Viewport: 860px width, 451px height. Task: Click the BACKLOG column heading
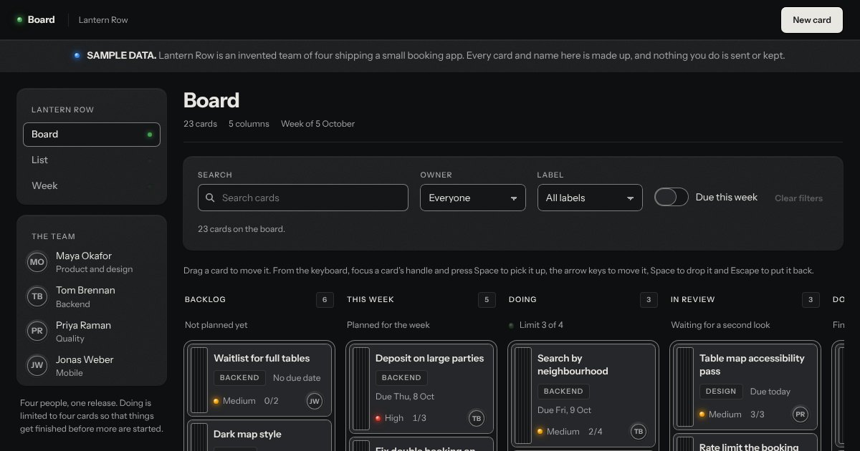[205, 300]
